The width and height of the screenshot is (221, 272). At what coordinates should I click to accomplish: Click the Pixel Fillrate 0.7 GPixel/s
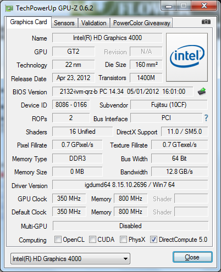[78, 145]
